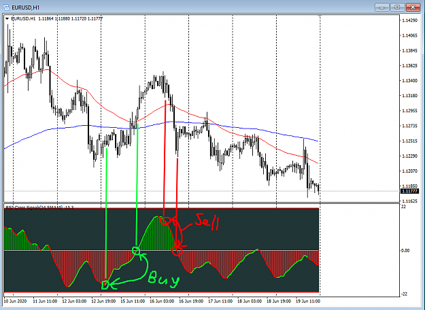Viewport: 425px width, 310px height.
Task: Click the EURUSD,H1 title bar text
Action: (25, 7)
